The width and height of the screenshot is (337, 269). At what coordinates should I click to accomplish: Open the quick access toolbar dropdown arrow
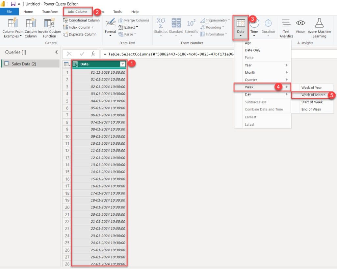(19, 4)
